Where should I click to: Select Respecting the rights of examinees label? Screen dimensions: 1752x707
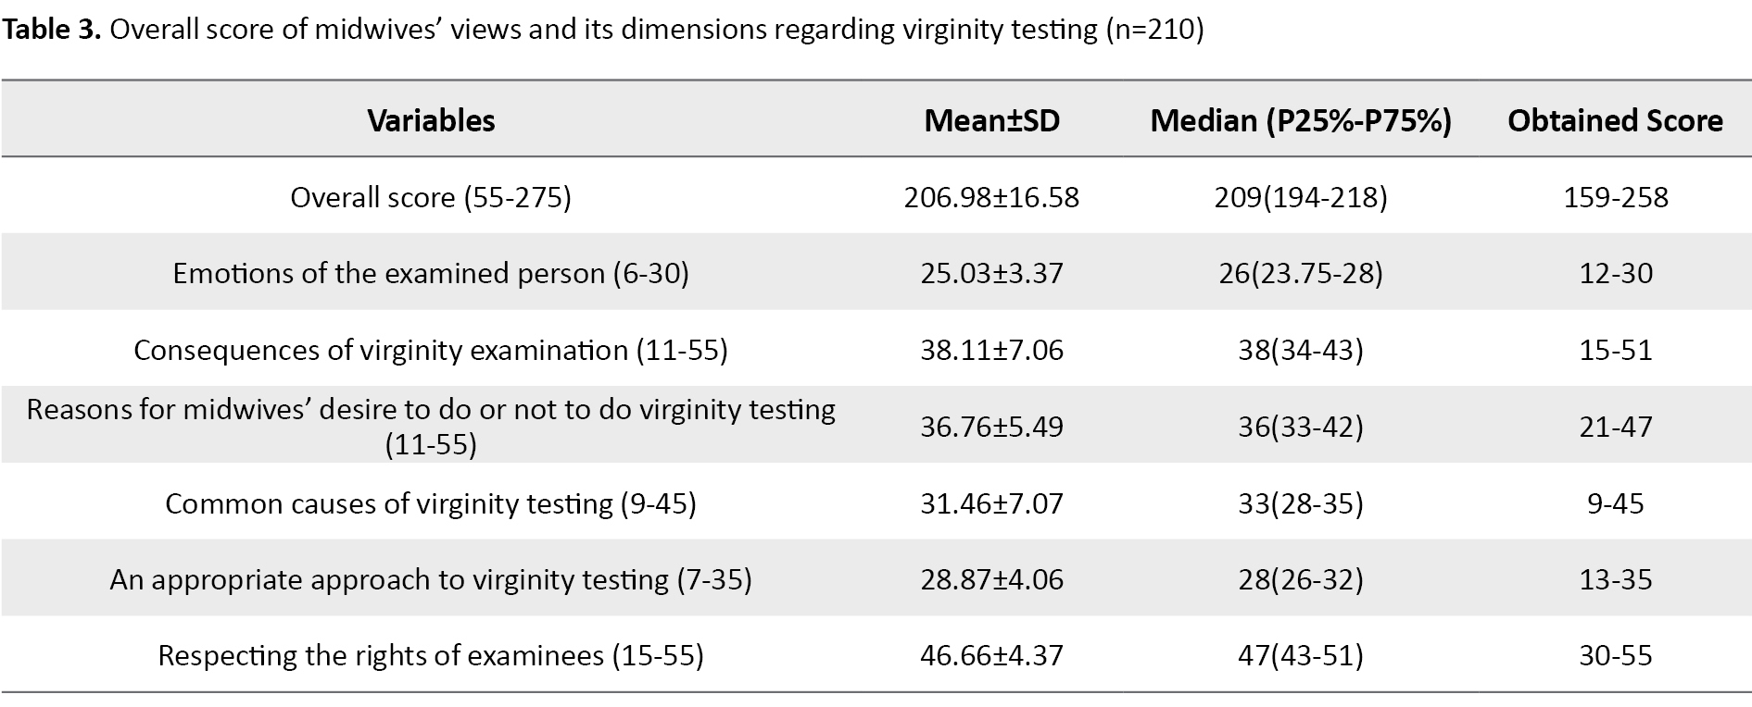(x=431, y=655)
